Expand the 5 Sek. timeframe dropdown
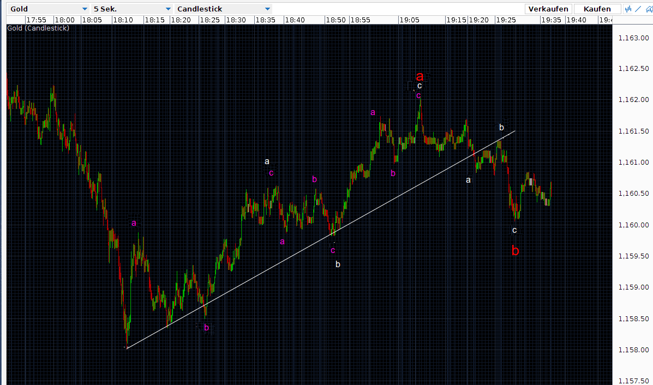The width and height of the screenshot is (653, 385). click(132, 9)
